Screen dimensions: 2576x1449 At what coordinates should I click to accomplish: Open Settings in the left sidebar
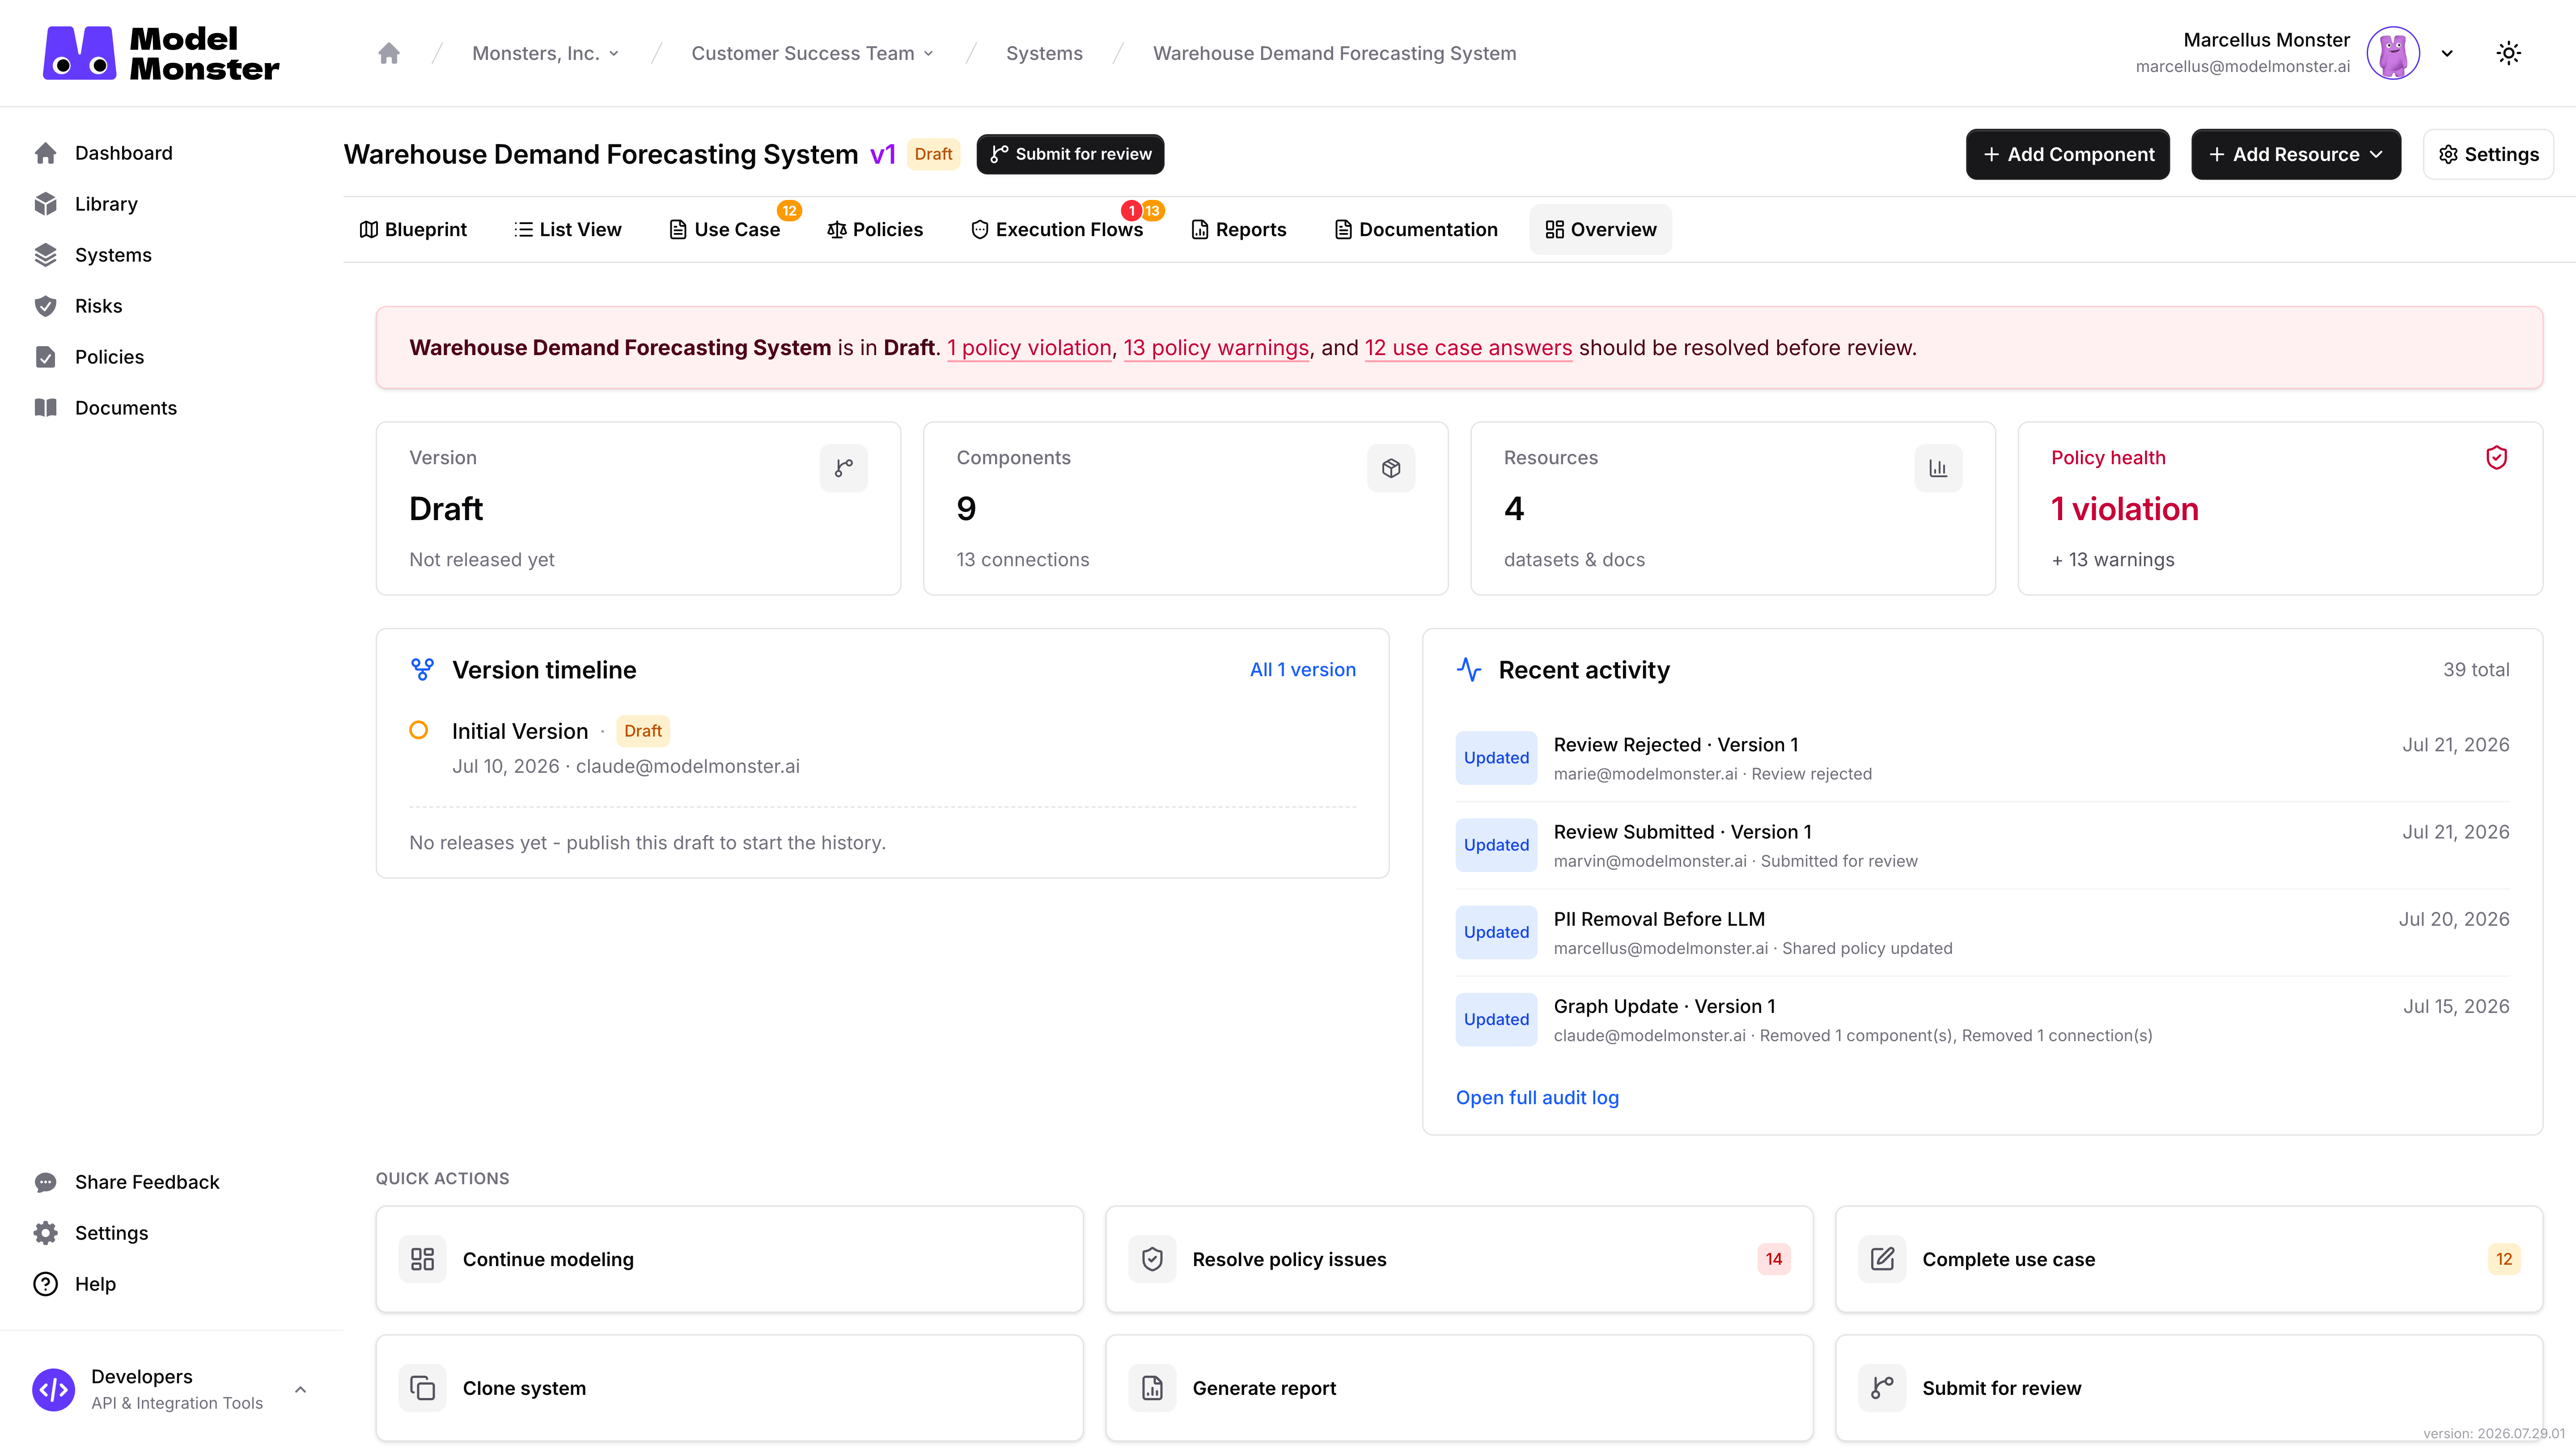(111, 1233)
